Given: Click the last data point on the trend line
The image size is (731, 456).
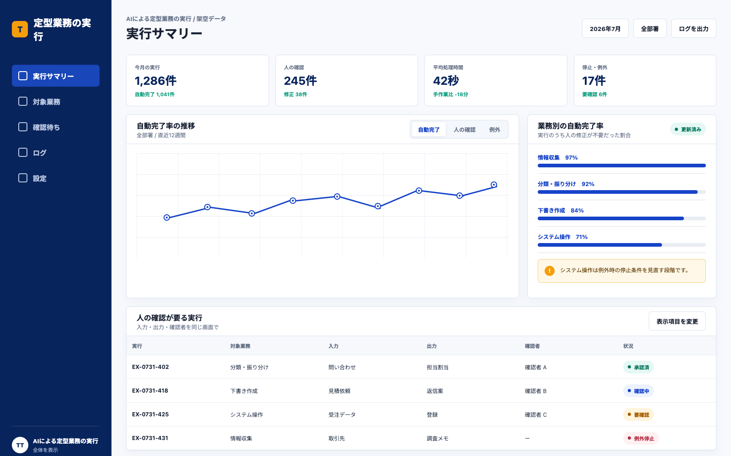Looking at the screenshot, I should click(x=494, y=185).
